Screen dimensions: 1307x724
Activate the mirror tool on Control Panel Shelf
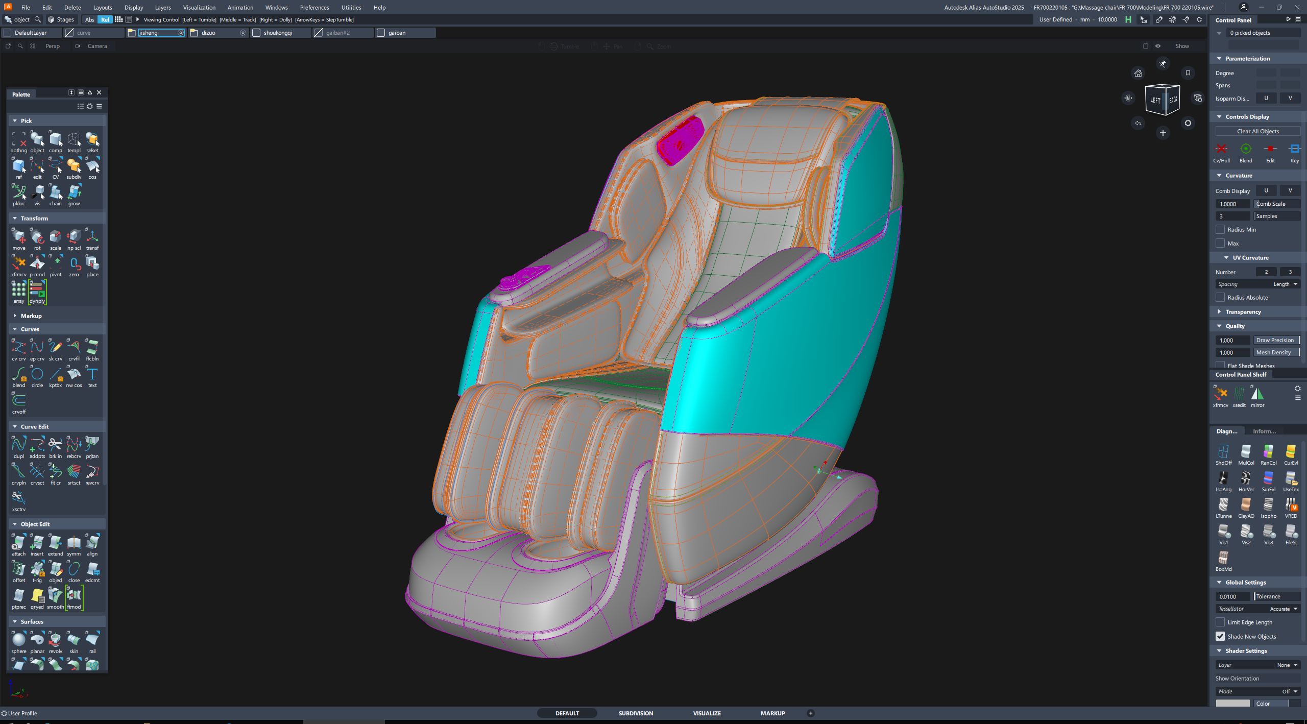tap(1257, 395)
